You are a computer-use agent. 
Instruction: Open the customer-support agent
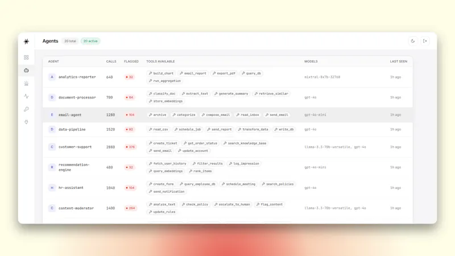75,147
